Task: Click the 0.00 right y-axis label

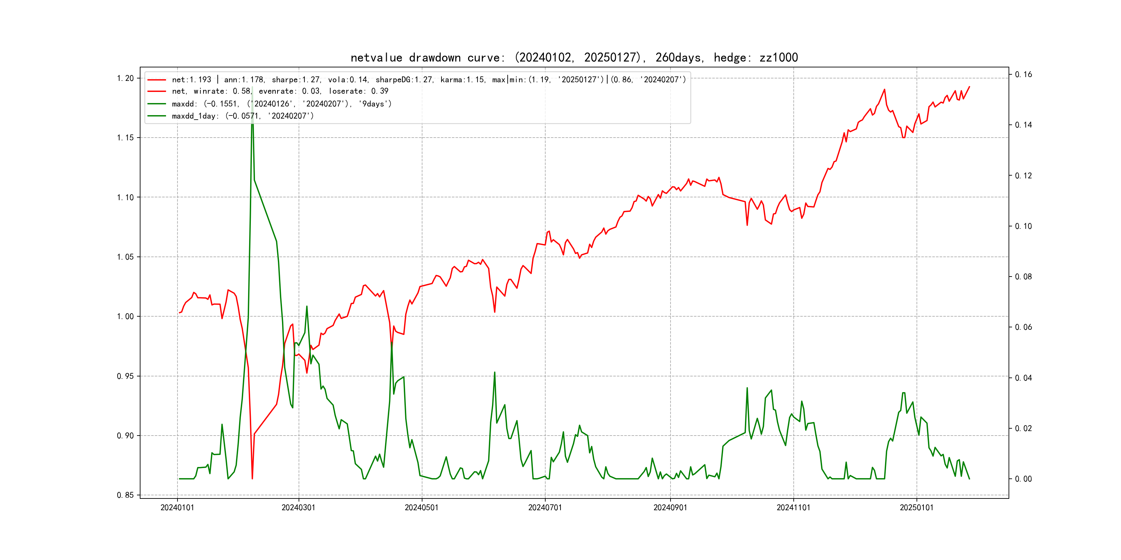Action: pyautogui.click(x=1023, y=479)
